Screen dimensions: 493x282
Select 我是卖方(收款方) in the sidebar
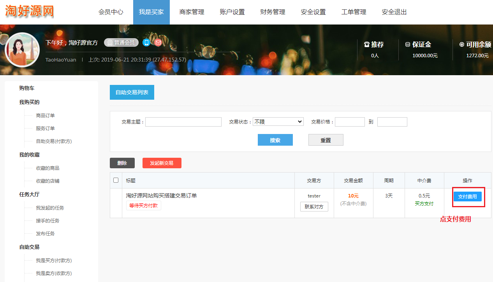tap(54, 273)
